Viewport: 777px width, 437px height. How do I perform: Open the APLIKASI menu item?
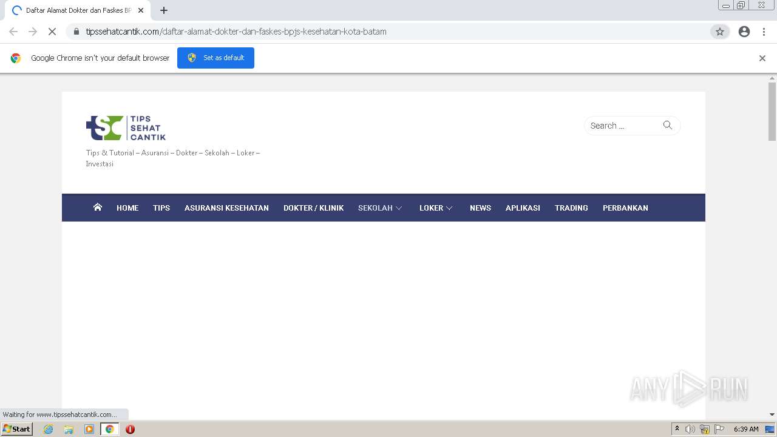click(x=523, y=208)
